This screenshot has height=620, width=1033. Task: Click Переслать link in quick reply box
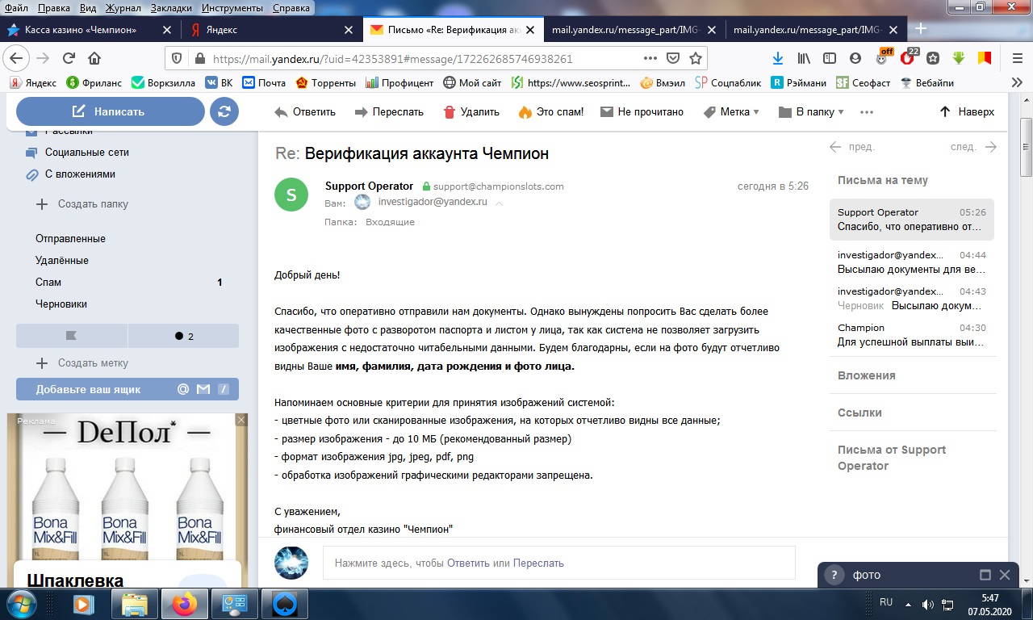click(x=538, y=563)
